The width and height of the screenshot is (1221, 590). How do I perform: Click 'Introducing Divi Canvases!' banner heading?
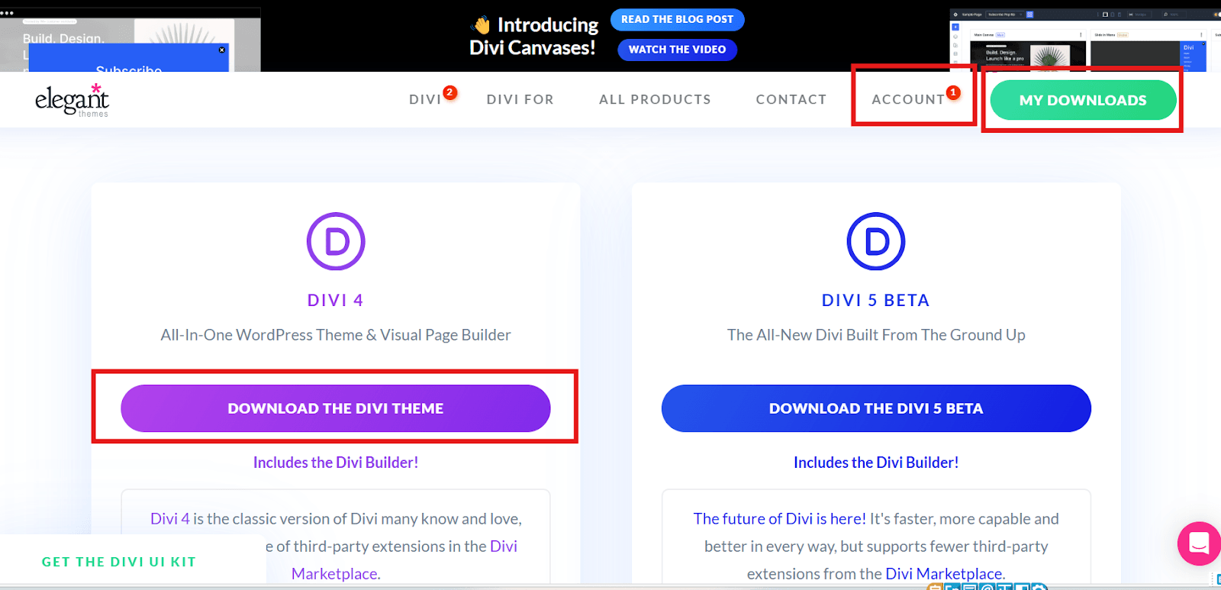pos(534,36)
